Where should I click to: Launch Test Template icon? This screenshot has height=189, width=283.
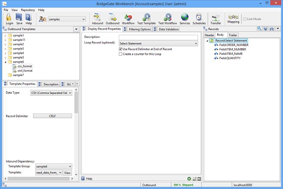pyautogui.click(x=146, y=17)
